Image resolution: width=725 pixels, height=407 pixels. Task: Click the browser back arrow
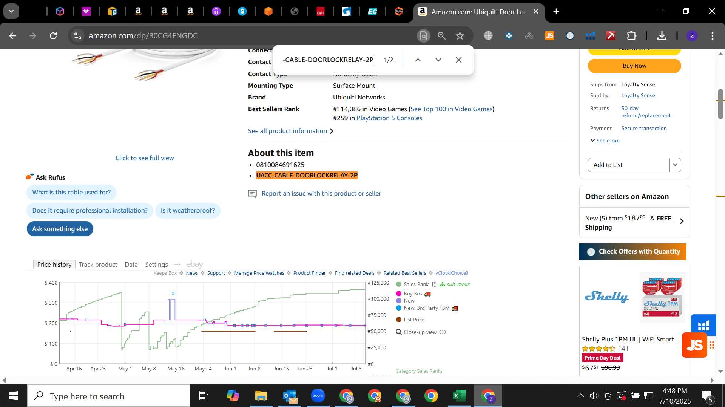point(12,36)
